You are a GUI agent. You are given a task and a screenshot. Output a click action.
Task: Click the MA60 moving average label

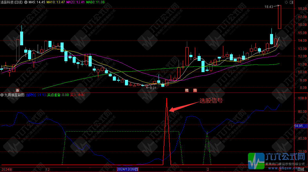click(95, 2)
